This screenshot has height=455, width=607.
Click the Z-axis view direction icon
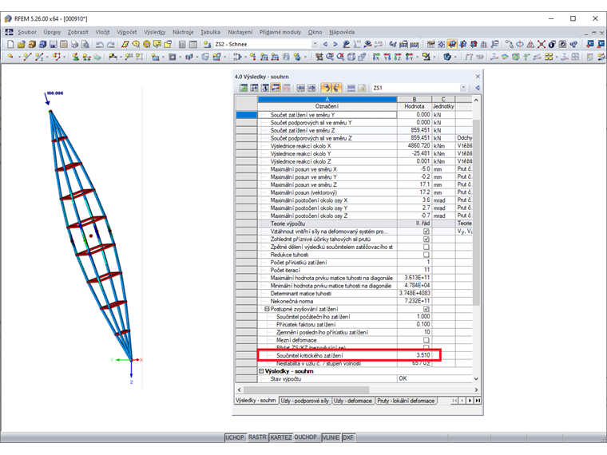pyautogui.click(x=398, y=57)
